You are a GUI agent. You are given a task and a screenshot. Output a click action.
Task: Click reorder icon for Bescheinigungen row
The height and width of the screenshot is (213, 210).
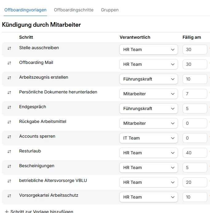[9, 166]
